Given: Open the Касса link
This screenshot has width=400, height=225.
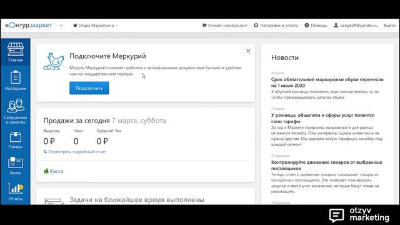Looking at the screenshot, I should click(x=56, y=171).
